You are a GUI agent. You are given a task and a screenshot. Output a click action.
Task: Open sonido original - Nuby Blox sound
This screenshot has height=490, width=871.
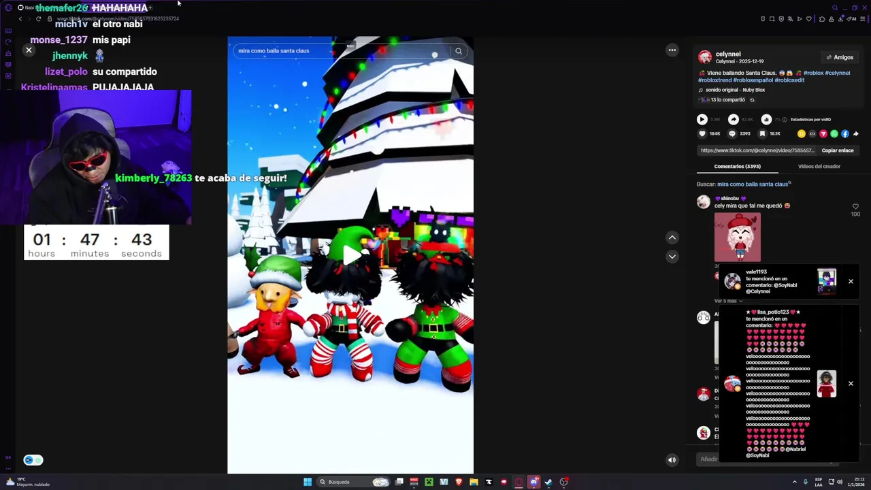point(735,90)
